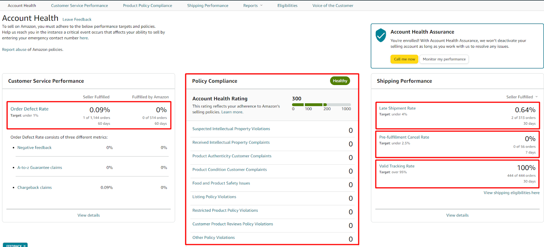Image resolution: width=544 pixels, height=247 pixels.
Task: Open the Negative feedback metric
Action: (x=34, y=148)
